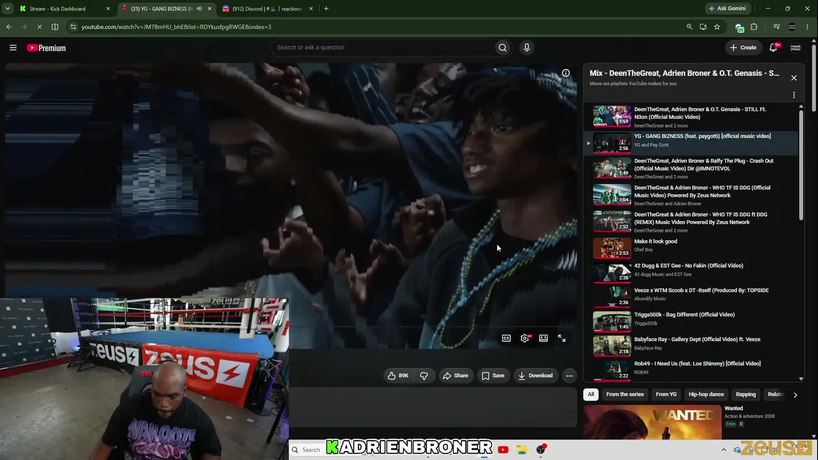The width and height of the screenshot is (818, 460).
Task: Select the 'All' filter chip
Action: tap(590, 394)
